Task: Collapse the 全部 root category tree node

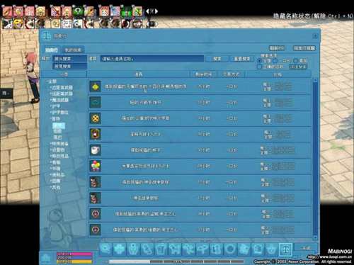Action: (52, 81)
